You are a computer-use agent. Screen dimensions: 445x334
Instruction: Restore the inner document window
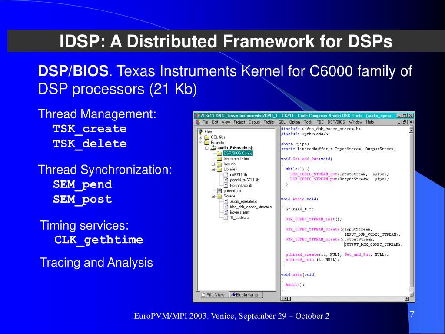(405, 122)
